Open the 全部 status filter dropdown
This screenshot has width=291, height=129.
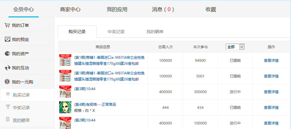pyautogui.click(x=235, y=47)
